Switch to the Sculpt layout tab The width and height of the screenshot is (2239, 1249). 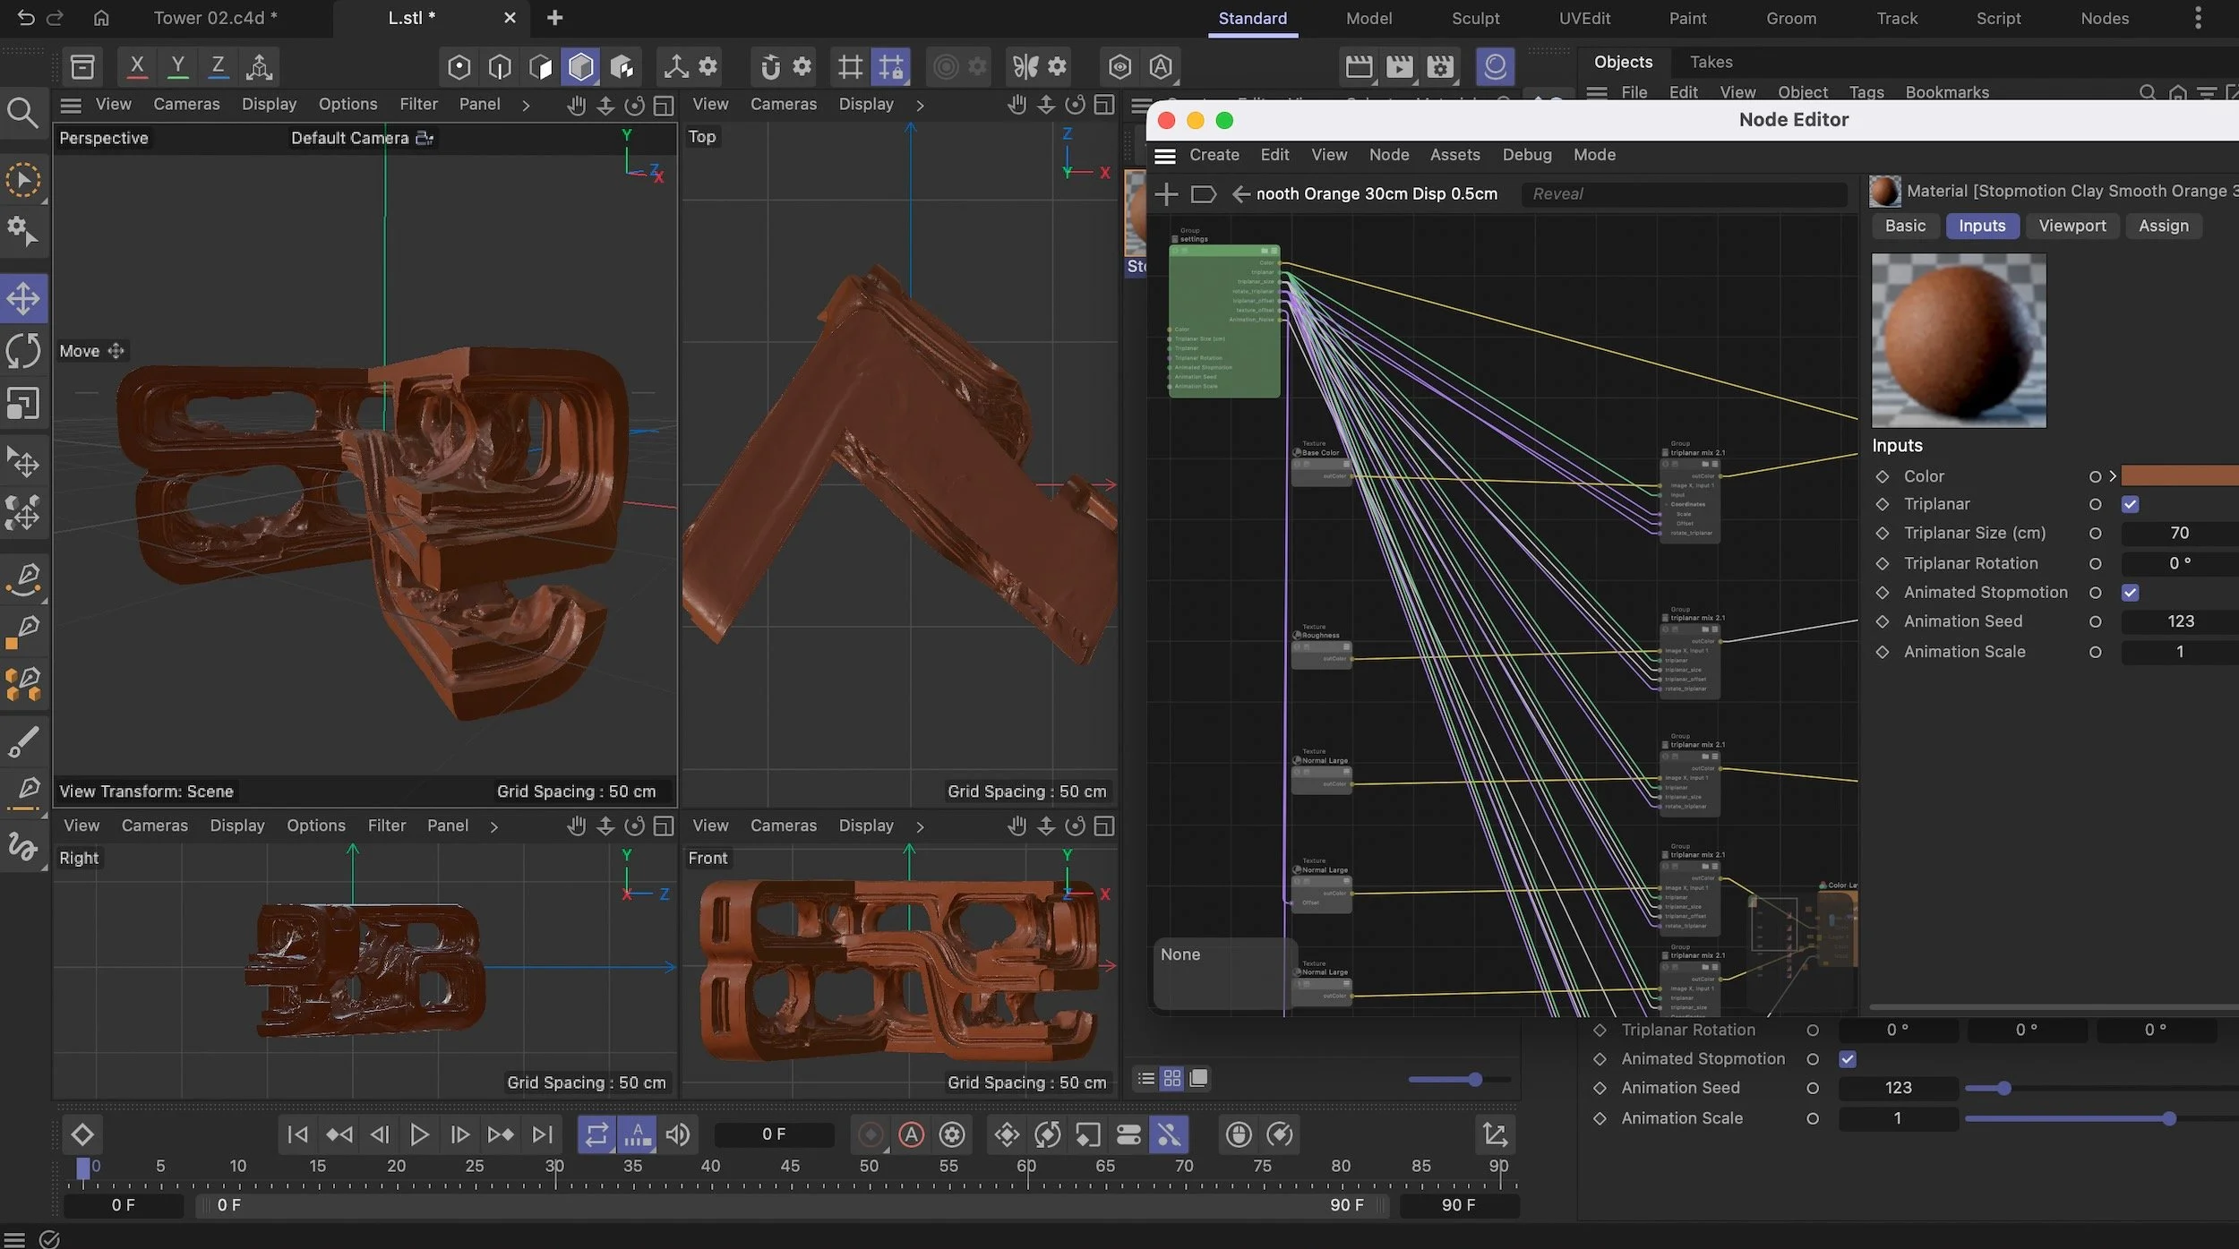point(1475,18)
